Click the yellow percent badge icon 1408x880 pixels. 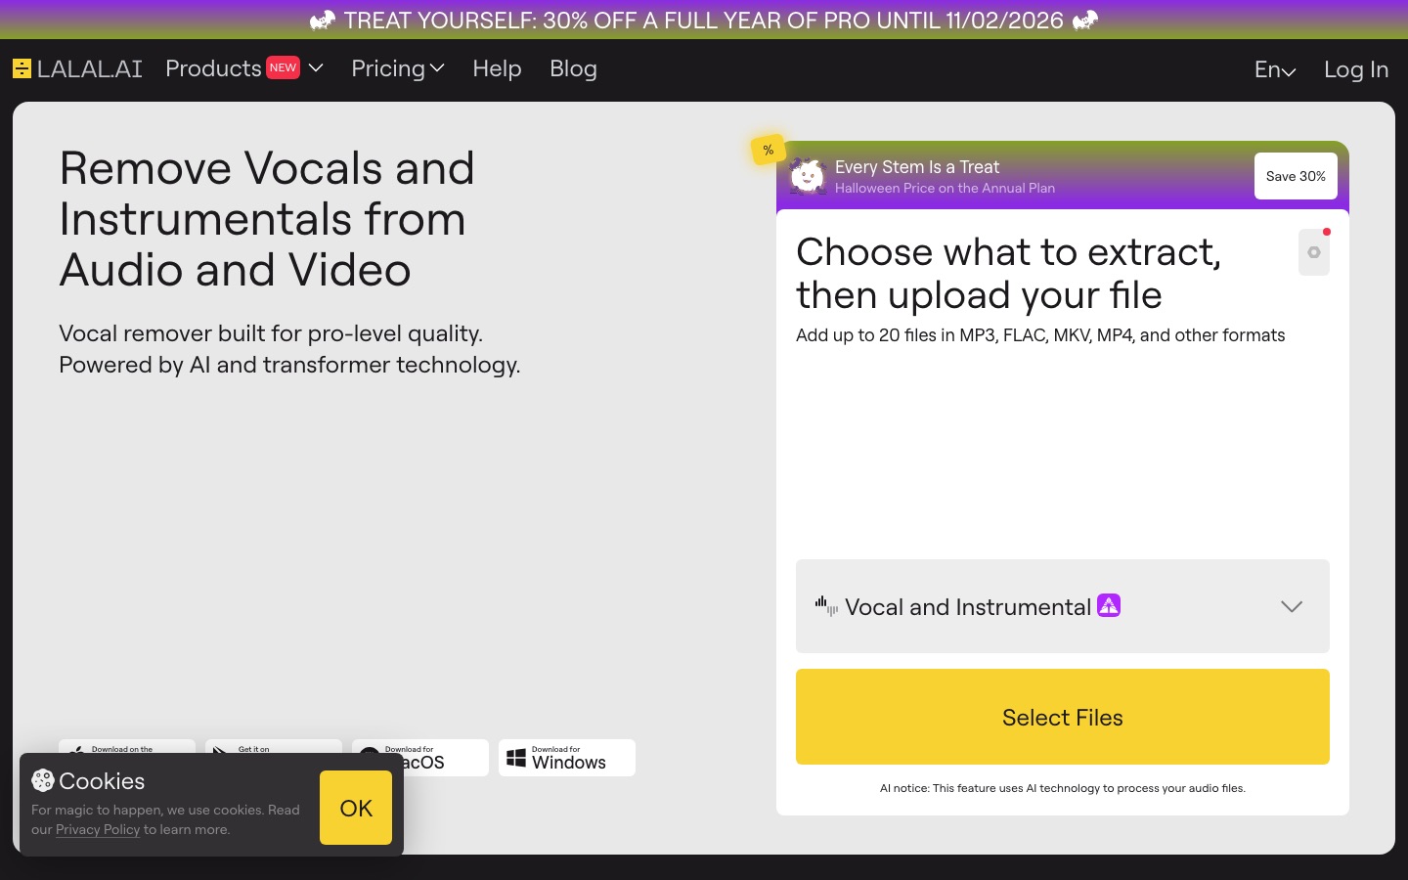pyautogui.click(x=769, y=150)
